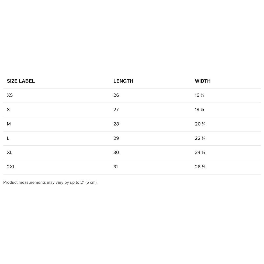Image resolution: width=264 pixels, height=264 pixels.
Task: Select the L size label cell
Action: coord(8,138)
